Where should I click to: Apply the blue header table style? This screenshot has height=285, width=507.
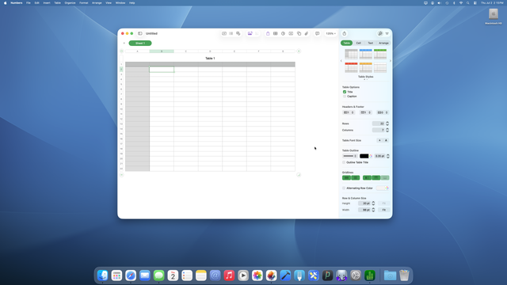coord(366,54)
